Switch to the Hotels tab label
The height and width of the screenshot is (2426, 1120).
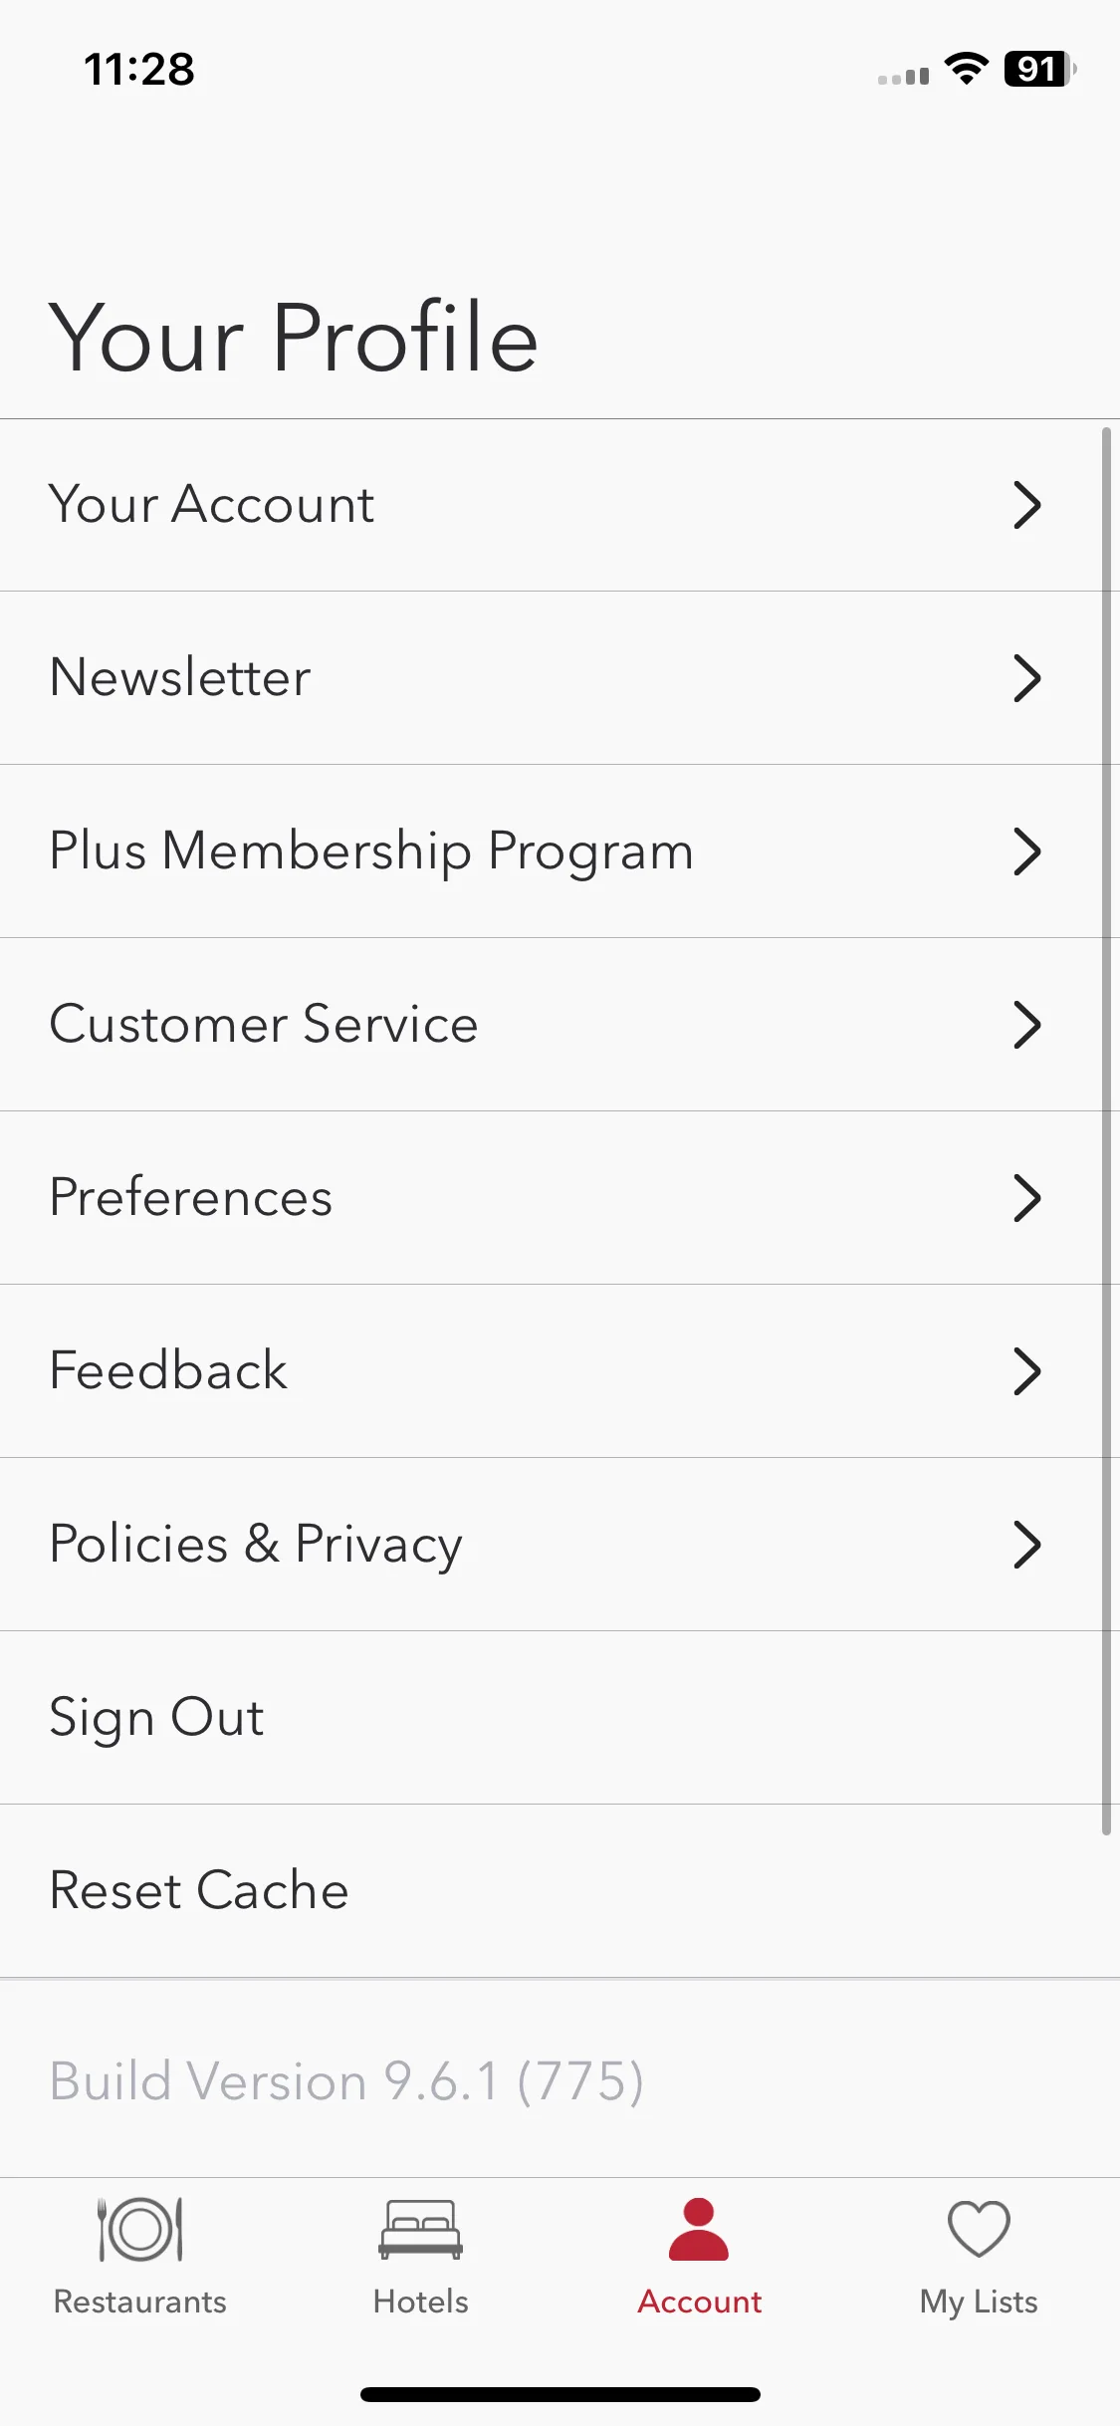point(420,2302)
